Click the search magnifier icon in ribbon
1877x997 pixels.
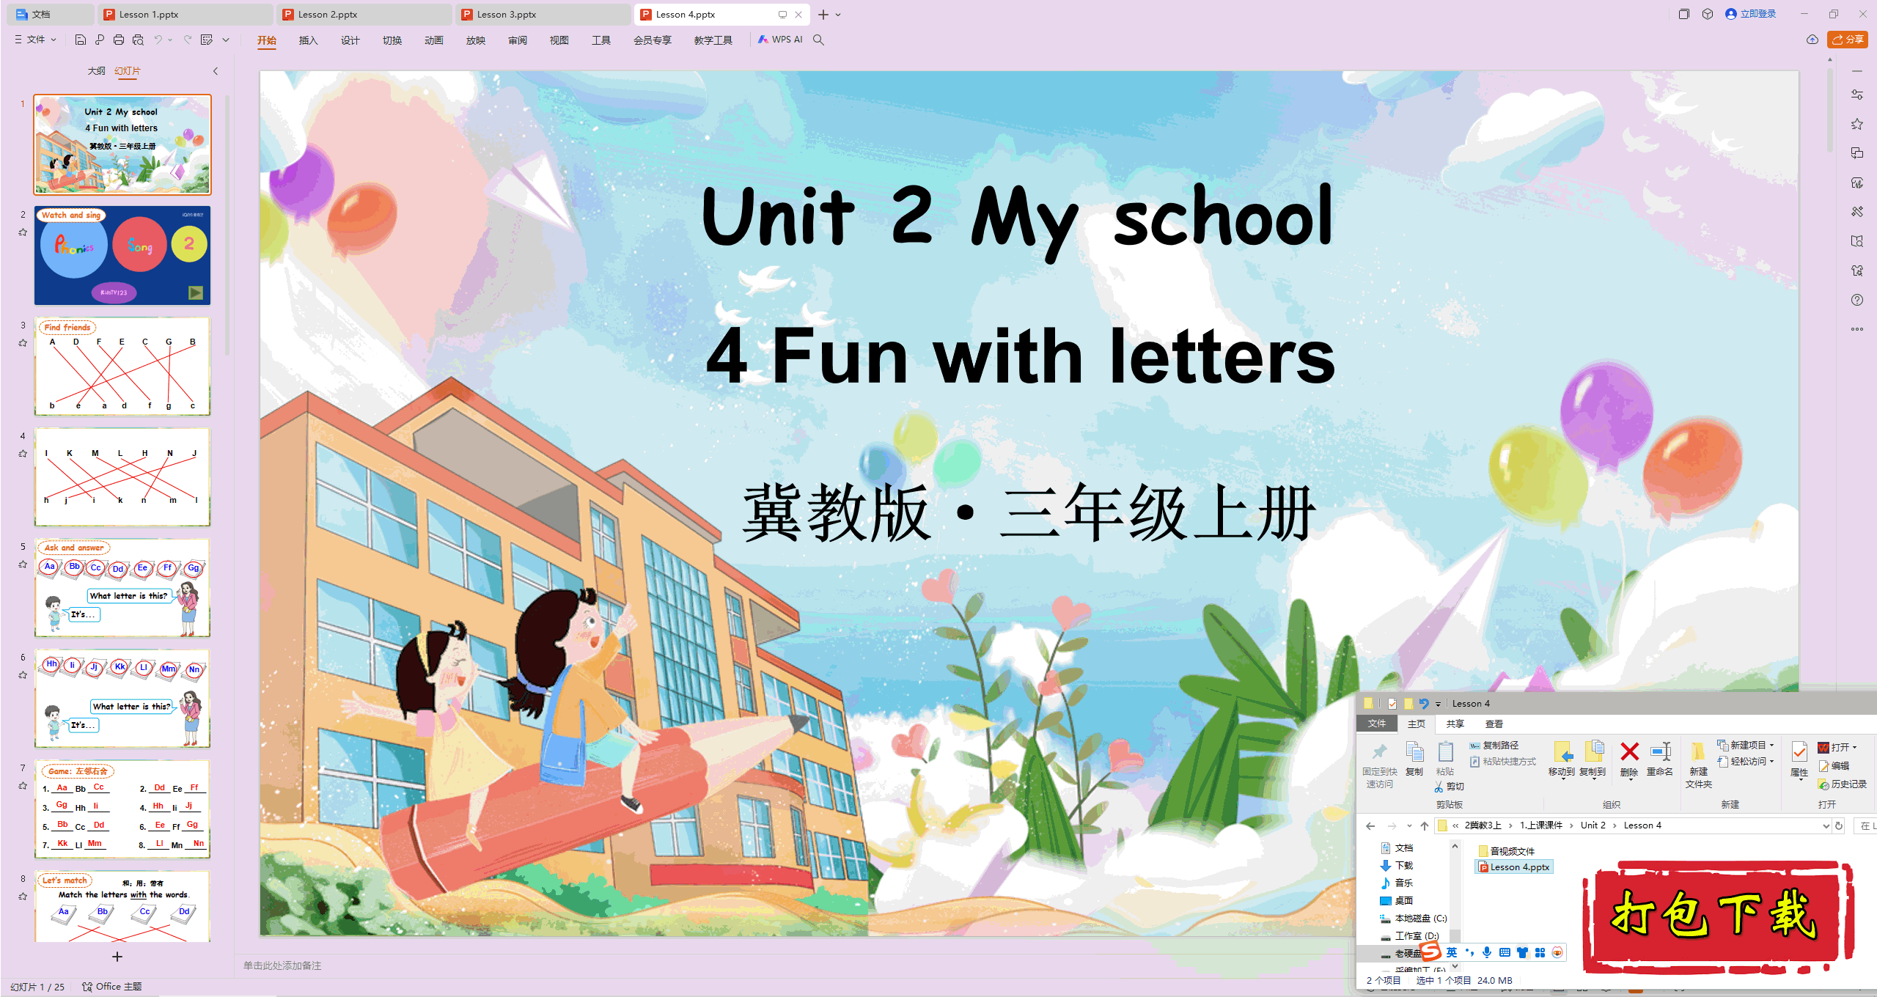819,40
